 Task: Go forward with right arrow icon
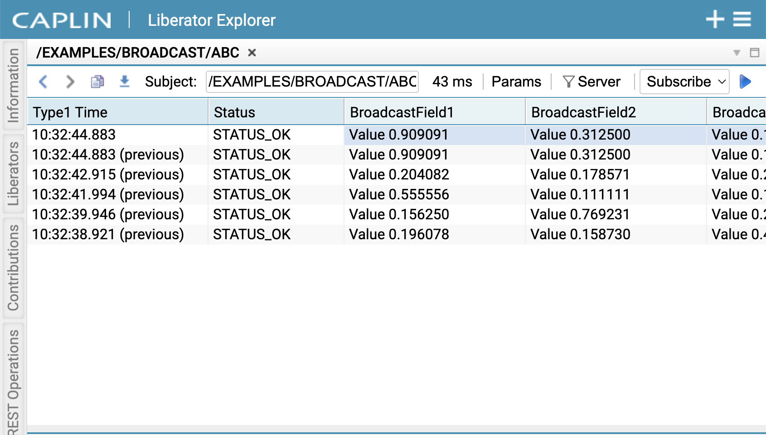[70, 82]
